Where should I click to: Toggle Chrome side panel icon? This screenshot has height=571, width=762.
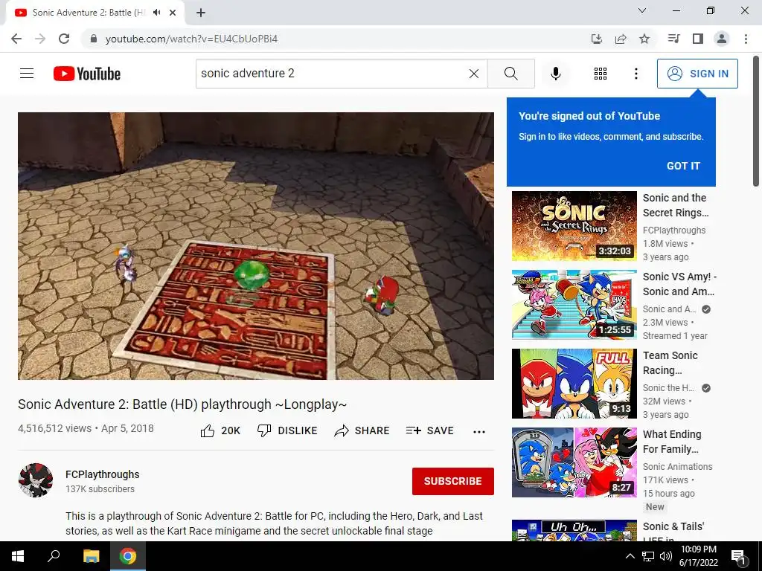tap(698, 39)
